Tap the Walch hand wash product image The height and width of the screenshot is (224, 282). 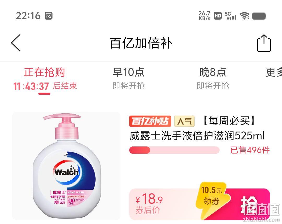click(x=66, y=166)
